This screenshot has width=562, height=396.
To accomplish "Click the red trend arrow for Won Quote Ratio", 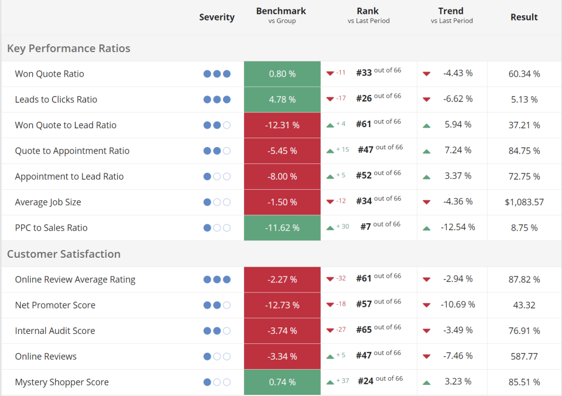I will (426, 73).
